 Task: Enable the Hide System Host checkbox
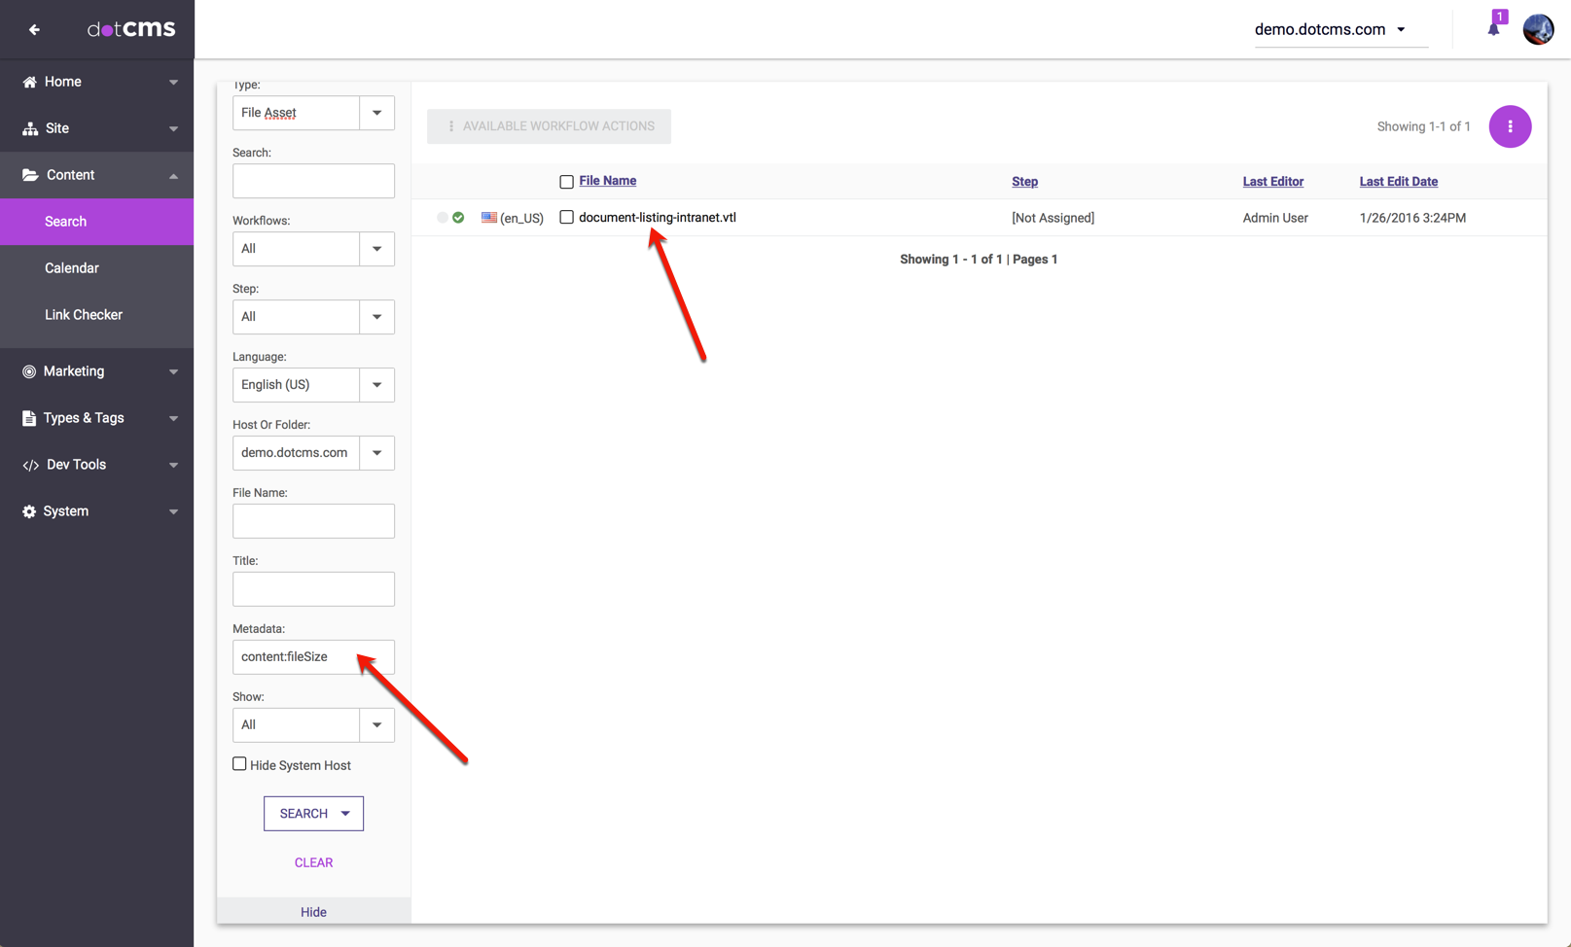point(239,764)
